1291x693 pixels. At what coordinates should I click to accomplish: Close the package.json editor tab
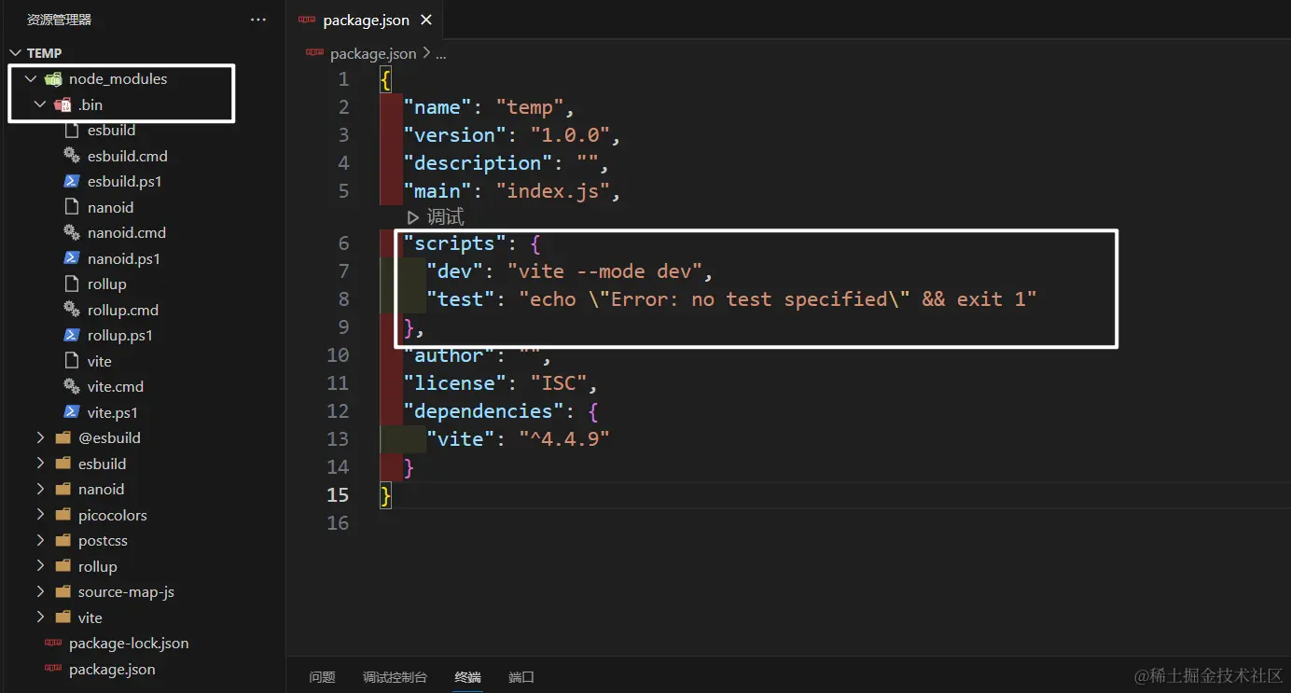pos(426,20)
